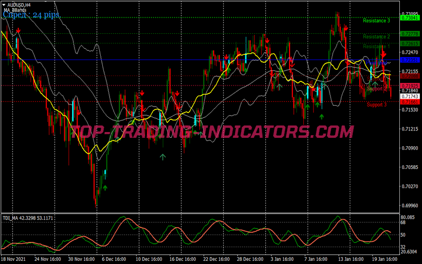Image resolution: width=422 pixels, height=264 pixels.
Task: Click the 16 Dec 16:00 time label
Action: pos(183,259)
